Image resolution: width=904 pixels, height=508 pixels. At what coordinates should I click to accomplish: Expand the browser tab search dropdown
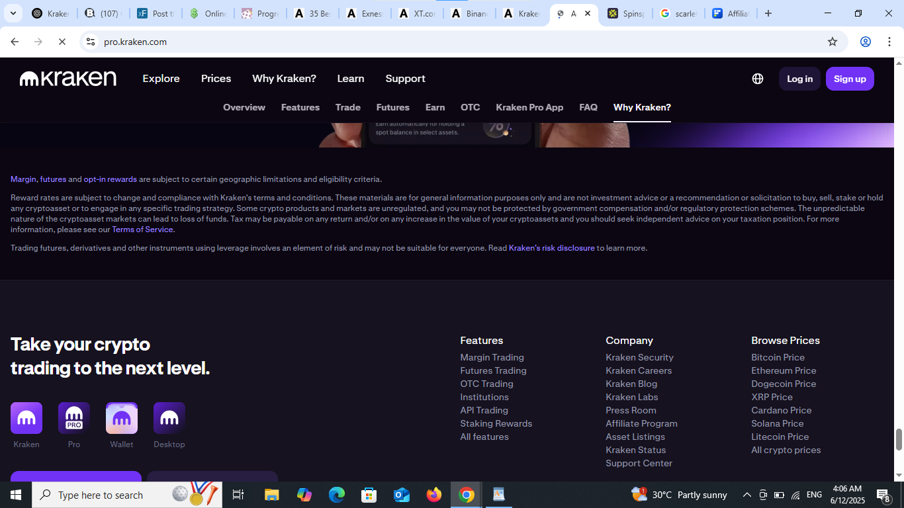pyautogui.click(x=13, y=13)
